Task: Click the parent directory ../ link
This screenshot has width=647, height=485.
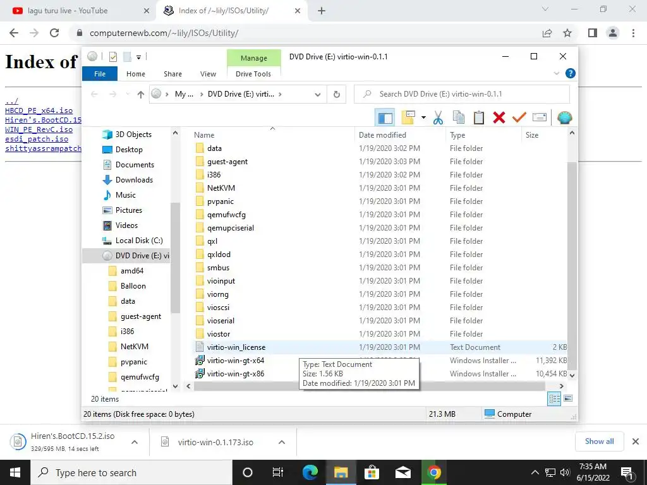Action: point(11,101)
